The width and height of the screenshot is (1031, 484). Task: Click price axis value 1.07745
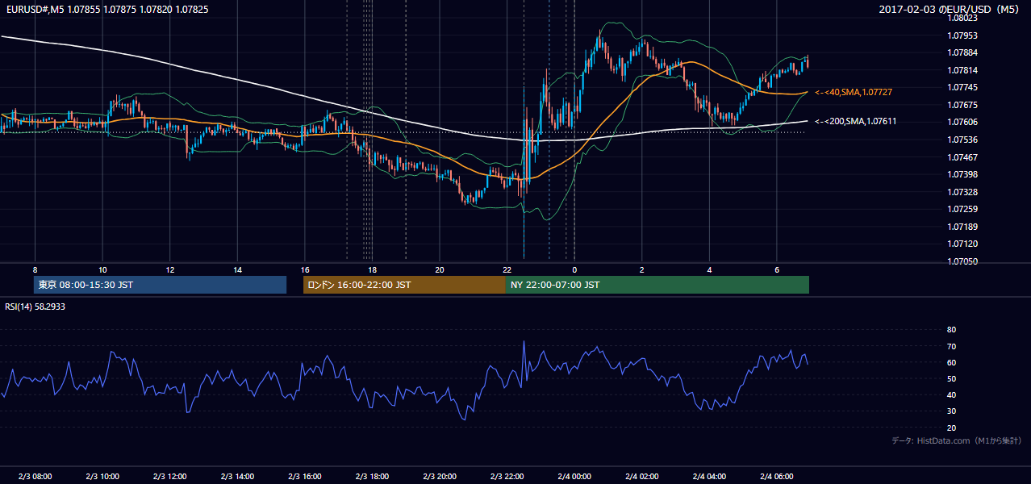pos(963,87)
